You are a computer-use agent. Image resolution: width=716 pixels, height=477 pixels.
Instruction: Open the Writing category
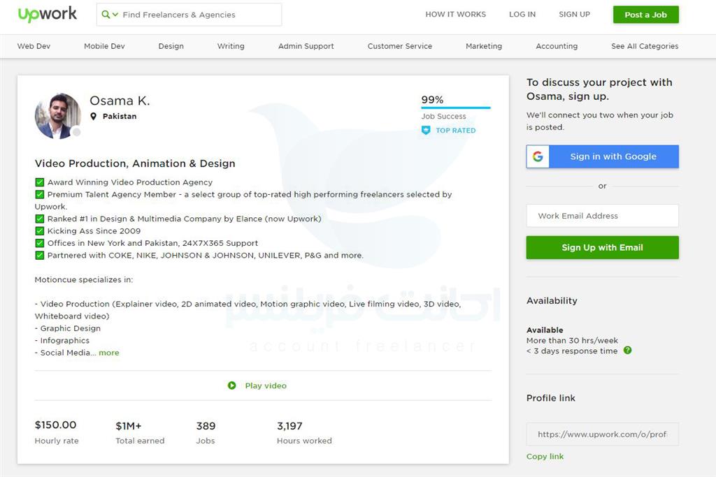[x=231, y=46]
